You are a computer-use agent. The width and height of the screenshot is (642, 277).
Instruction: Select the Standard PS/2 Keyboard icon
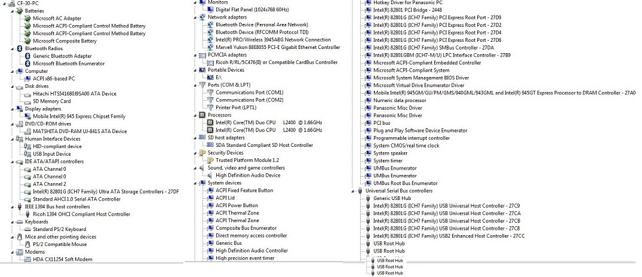coord(28,229)
